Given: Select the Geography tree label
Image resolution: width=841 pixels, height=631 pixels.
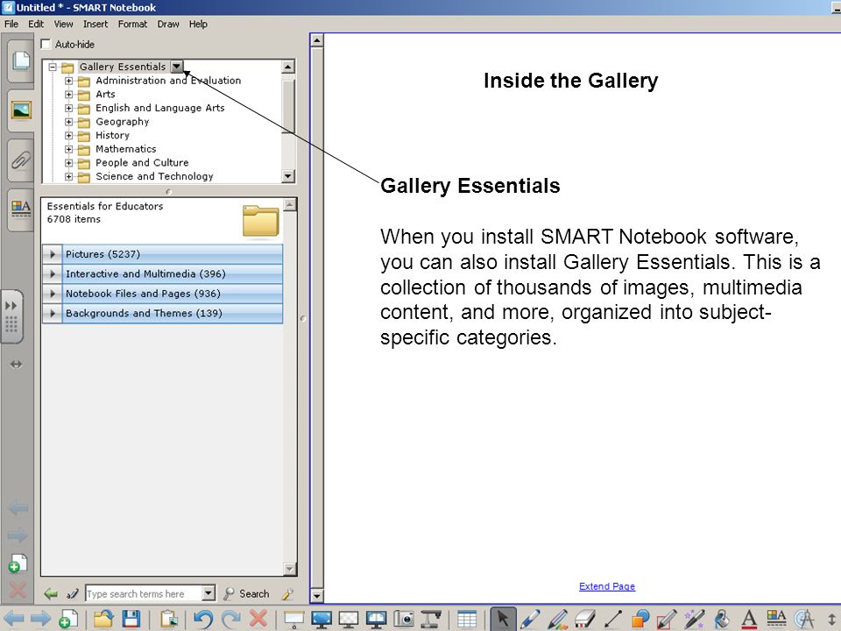Looking at the screenshot, I should click(123, 122).
